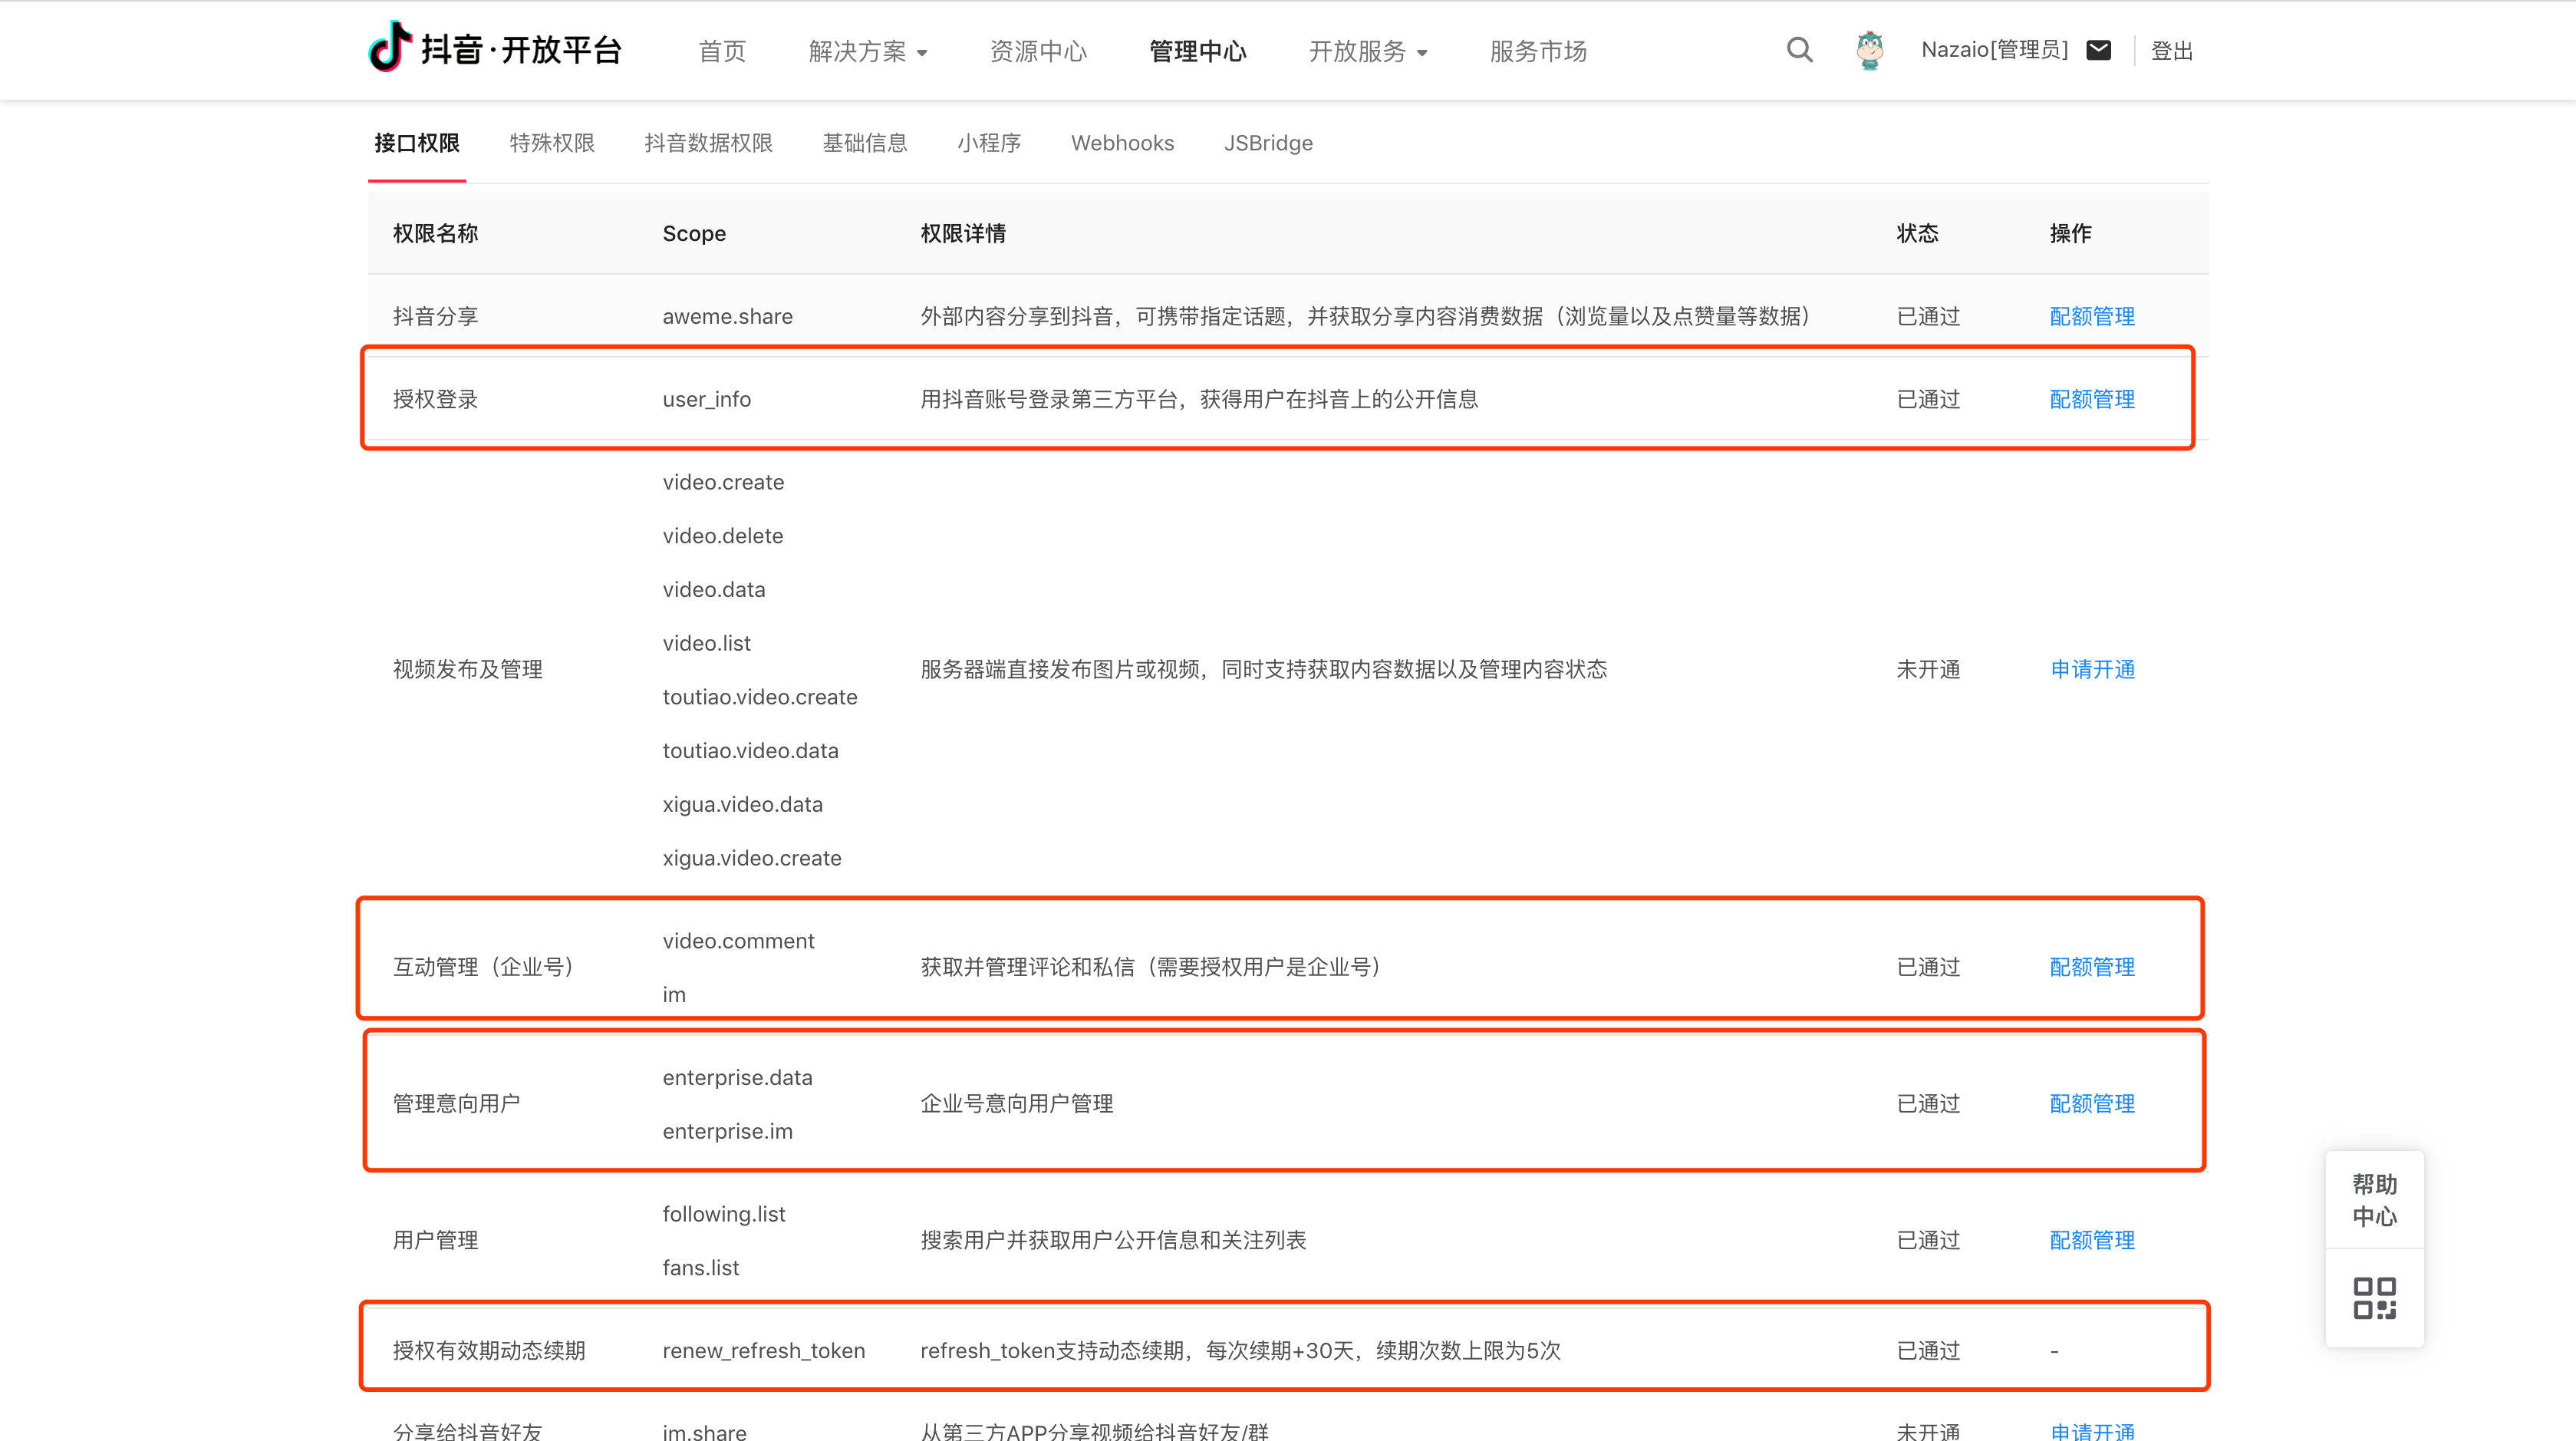Open the mail envelope icon
Screen dimensions: 2576x1441
click(2099, 50)
